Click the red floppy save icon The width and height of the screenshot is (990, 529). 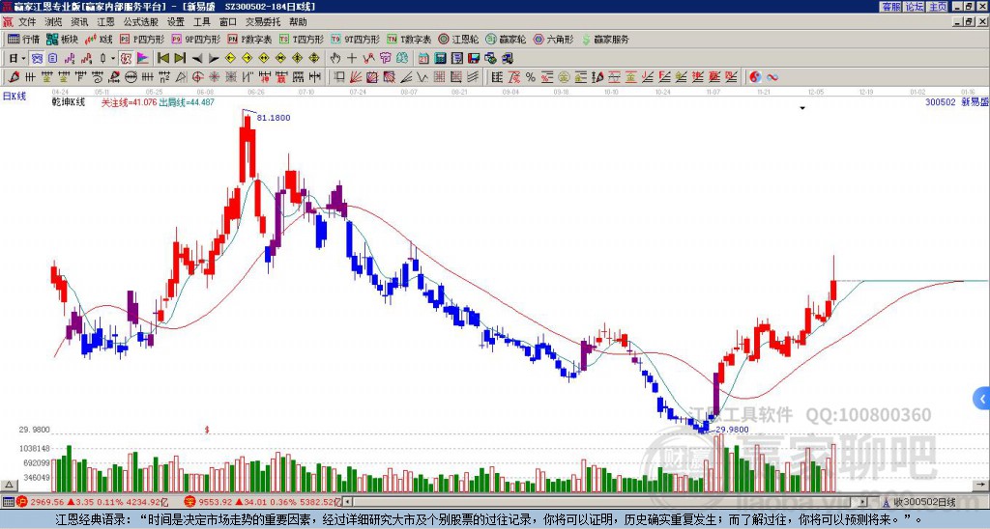[474, 59]
